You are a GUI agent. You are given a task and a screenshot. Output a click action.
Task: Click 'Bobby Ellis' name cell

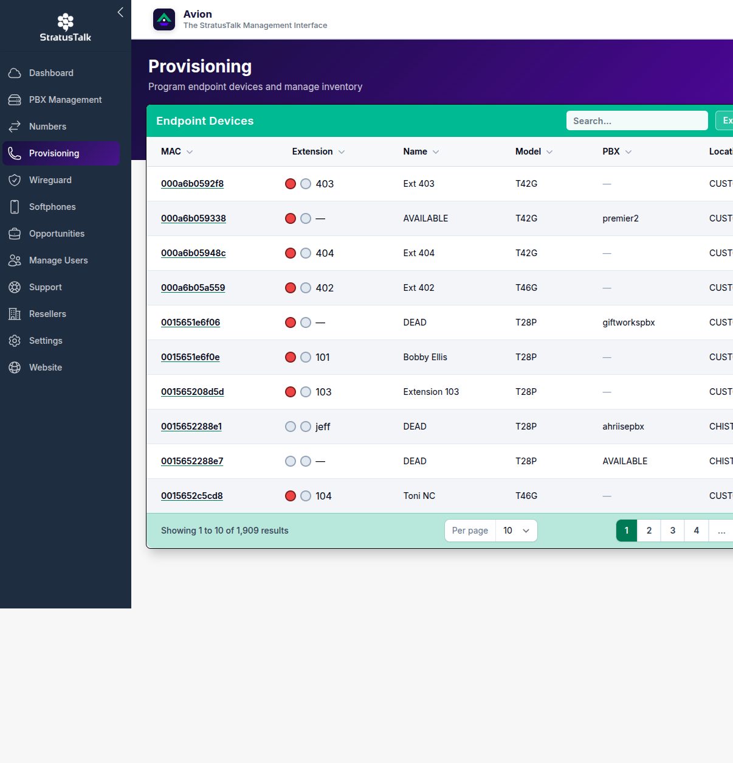click(425, 357)
